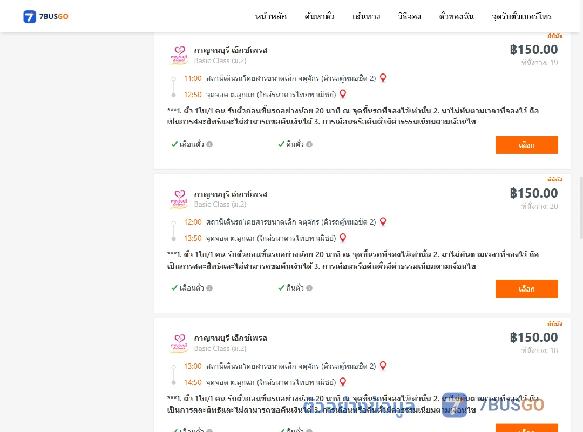Click the 7BUSGO logo in header

point(46,16)
